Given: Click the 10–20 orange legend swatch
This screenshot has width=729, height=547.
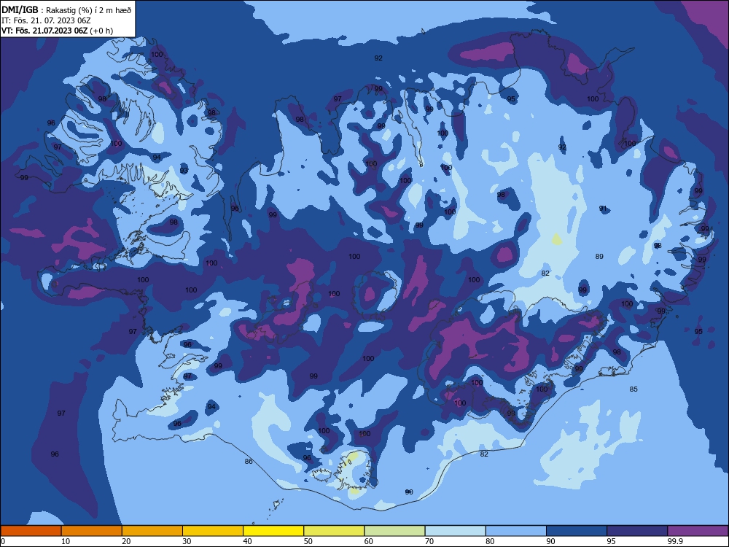Looking at the screenshot, I should (92, 531).
